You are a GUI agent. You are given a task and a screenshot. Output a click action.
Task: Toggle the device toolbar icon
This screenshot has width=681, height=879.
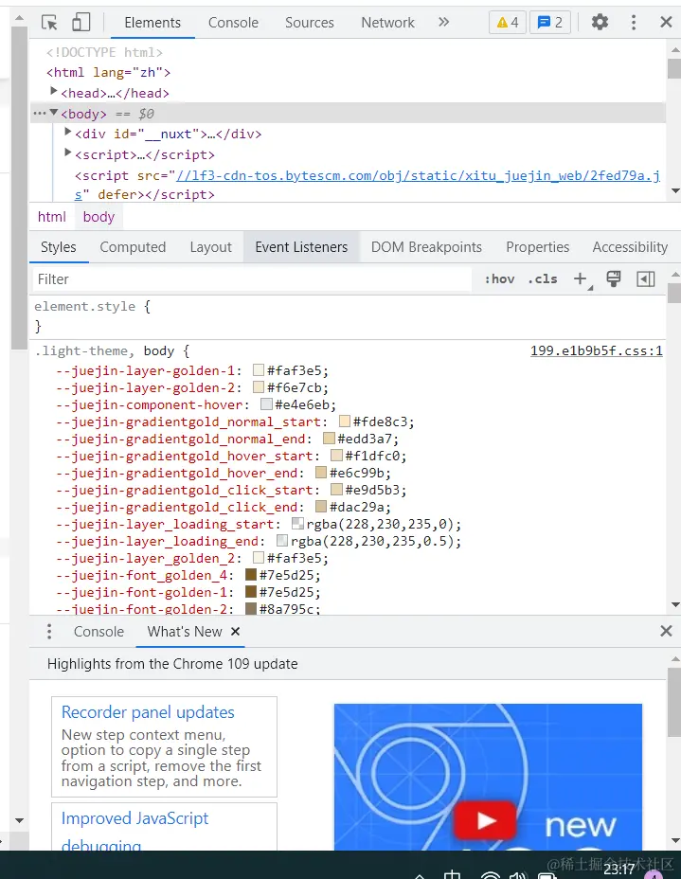[81, 23]
